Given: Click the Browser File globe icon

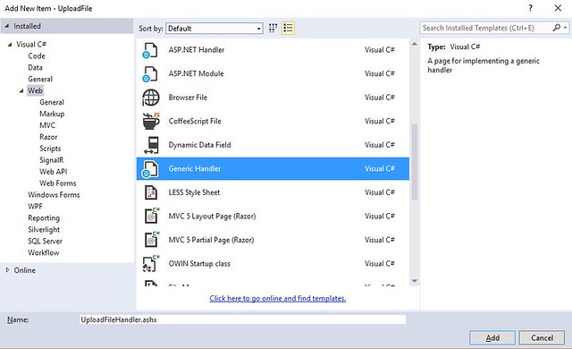Looking at the screenshot, I should click(151, 98).
